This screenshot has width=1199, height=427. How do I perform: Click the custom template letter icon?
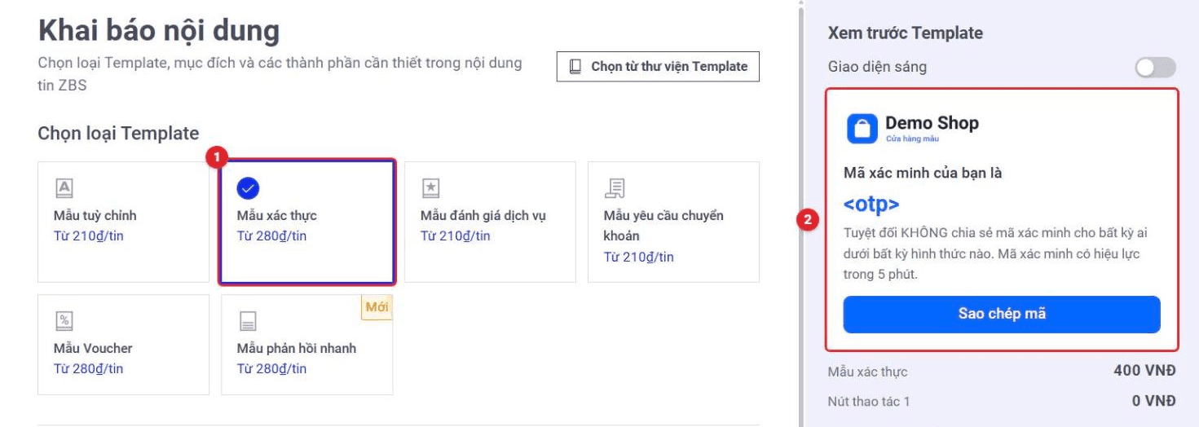click(64, 188)
